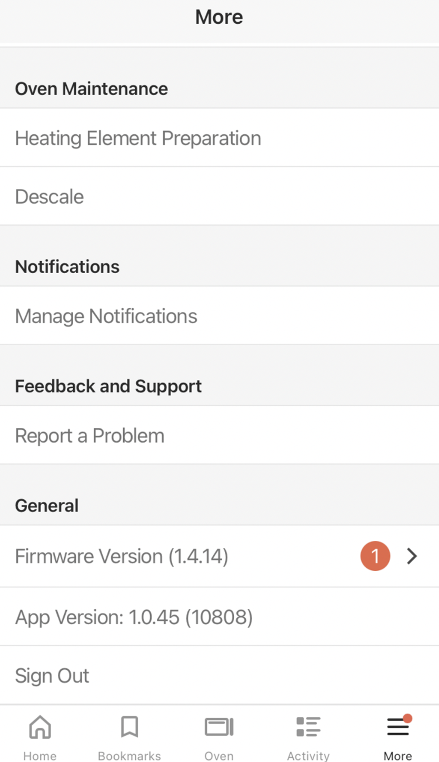Start the Descale procedure

pyautogui.click(x=49, y=196)
